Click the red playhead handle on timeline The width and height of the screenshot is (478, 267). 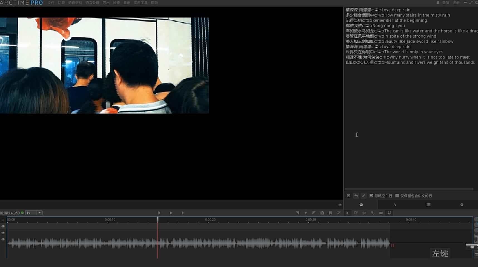coord(158,219)
